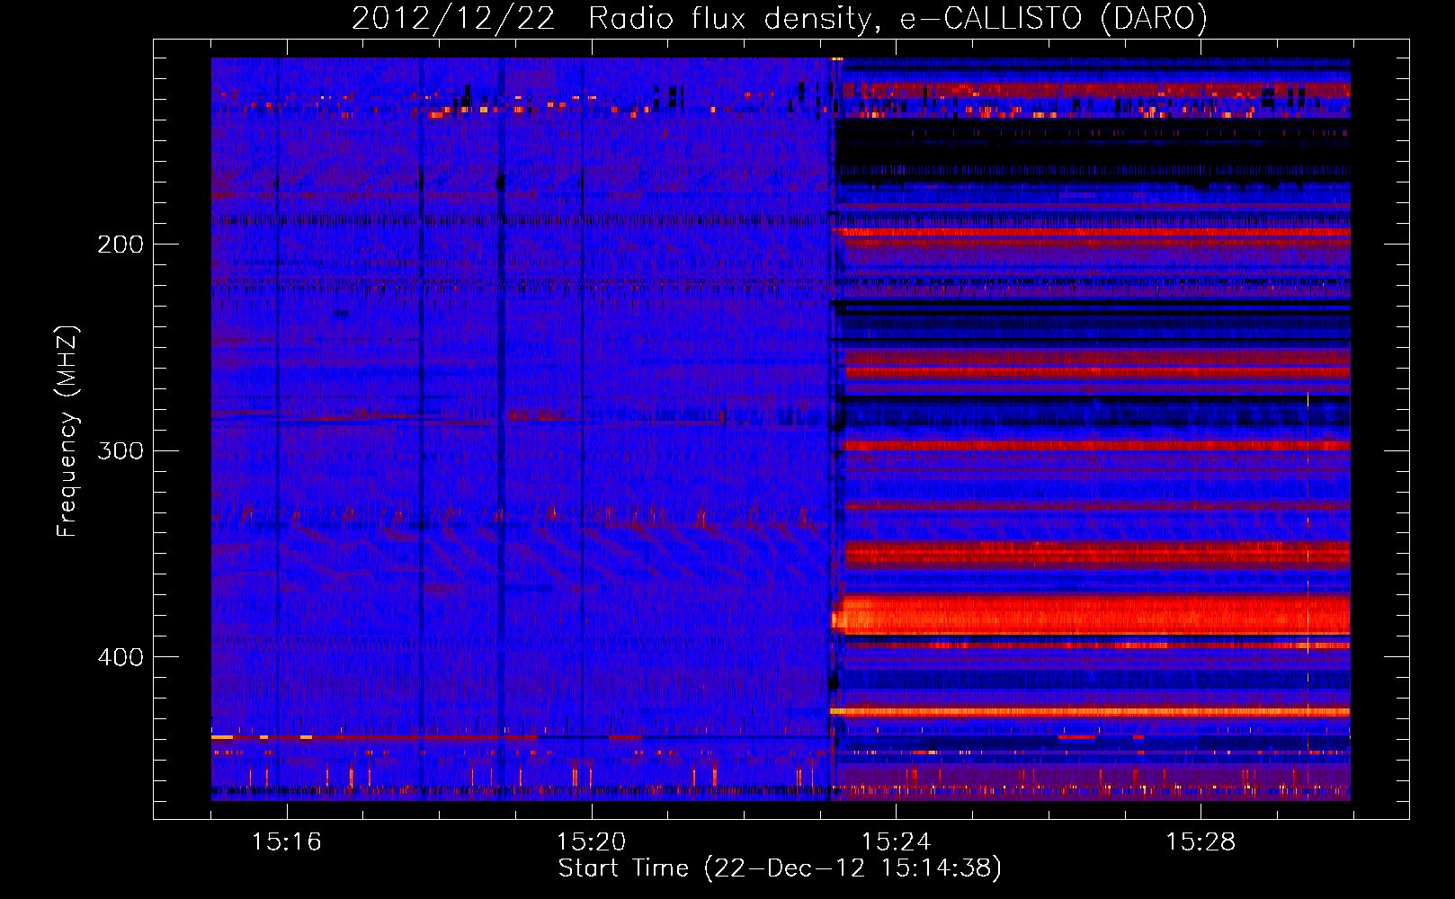Click the 300 frequency tick label
Screen dimensions: 1455x899
pos(121,450)
